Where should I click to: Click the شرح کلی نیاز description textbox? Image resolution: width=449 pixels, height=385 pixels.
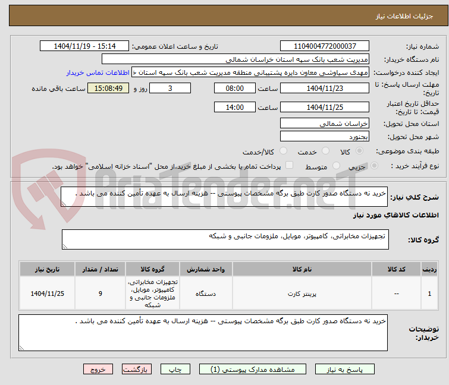(x=224, y=197)
